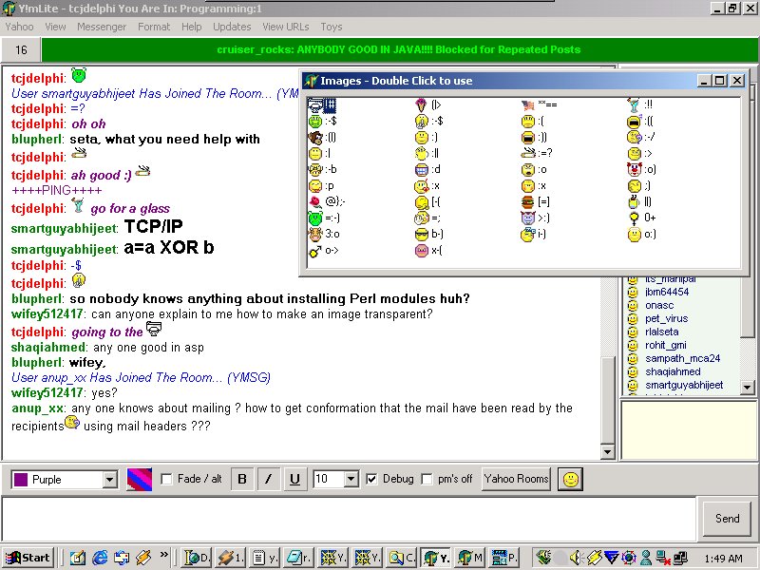Select user jbm64454 in the room list
This screenshot has height=570, width=760.
(x=667, y=292)
